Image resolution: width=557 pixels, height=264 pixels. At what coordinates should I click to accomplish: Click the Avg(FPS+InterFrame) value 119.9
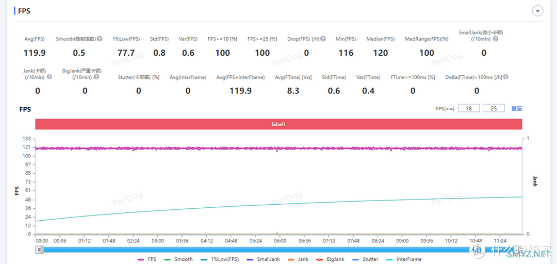[240, 91]
